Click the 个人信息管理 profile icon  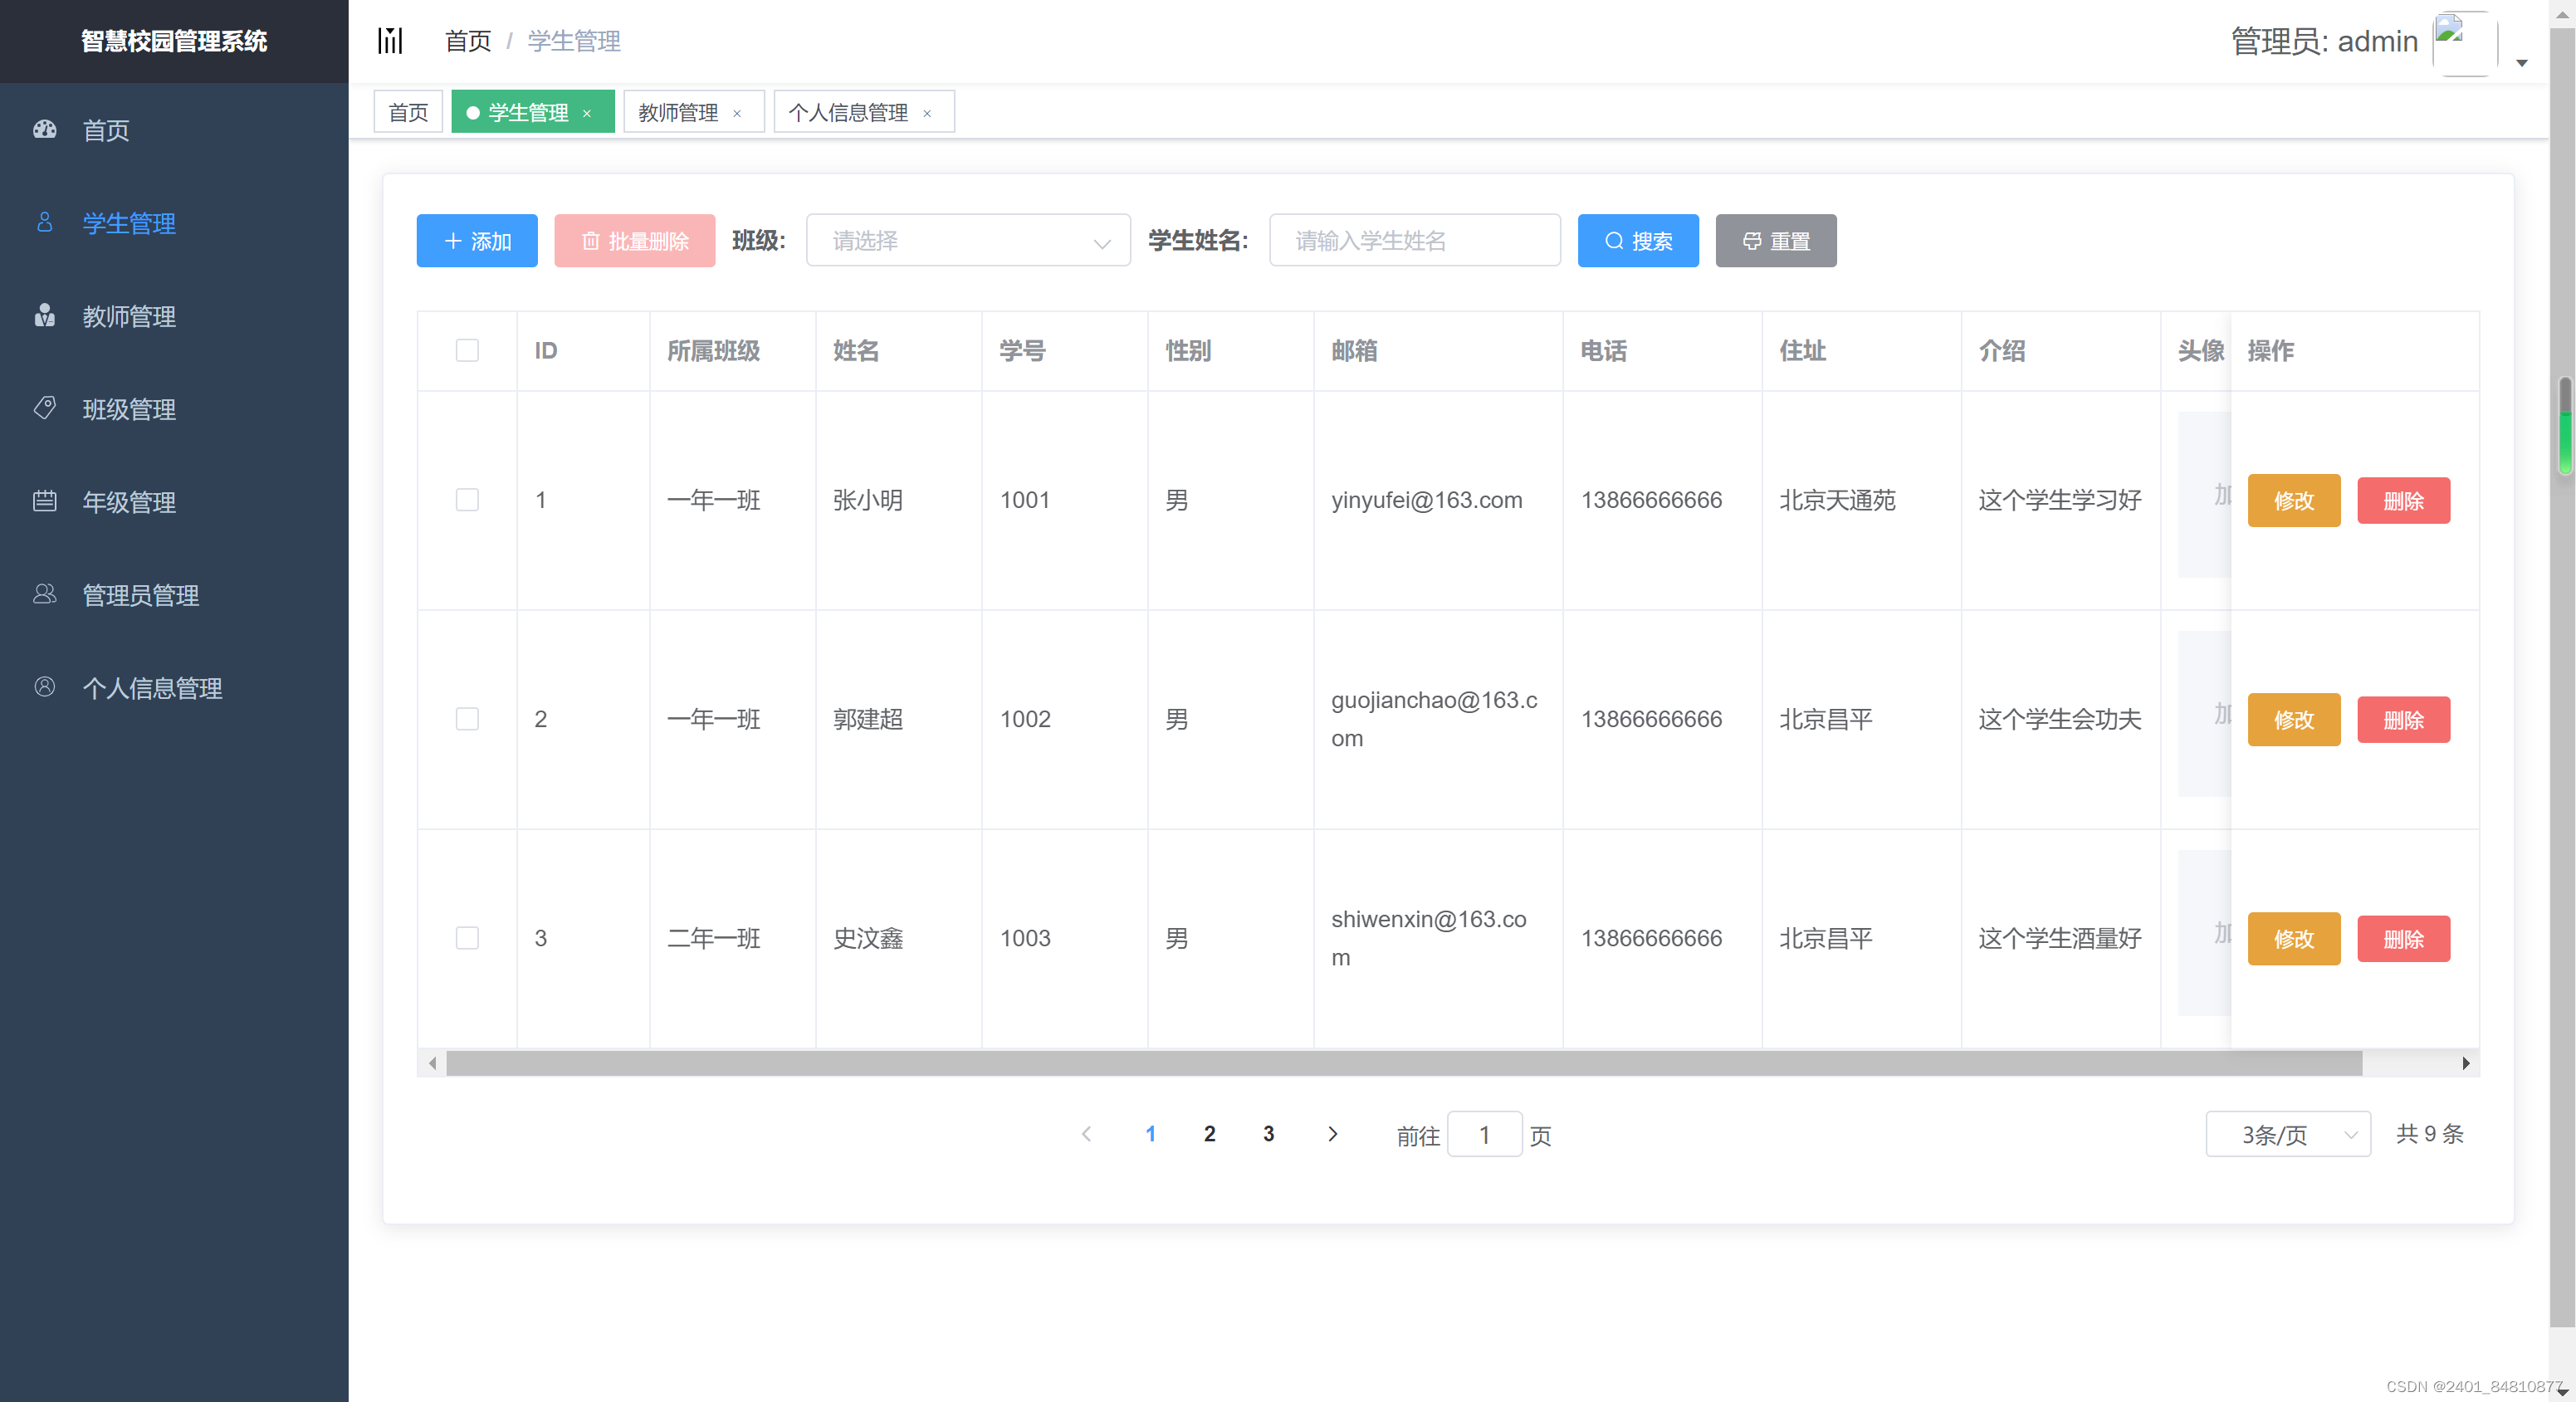pos(45,687)
